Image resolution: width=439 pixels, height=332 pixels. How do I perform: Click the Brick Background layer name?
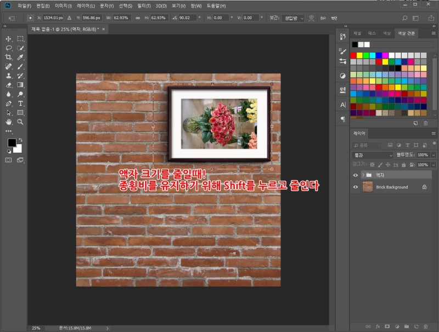tap(392, 187)
